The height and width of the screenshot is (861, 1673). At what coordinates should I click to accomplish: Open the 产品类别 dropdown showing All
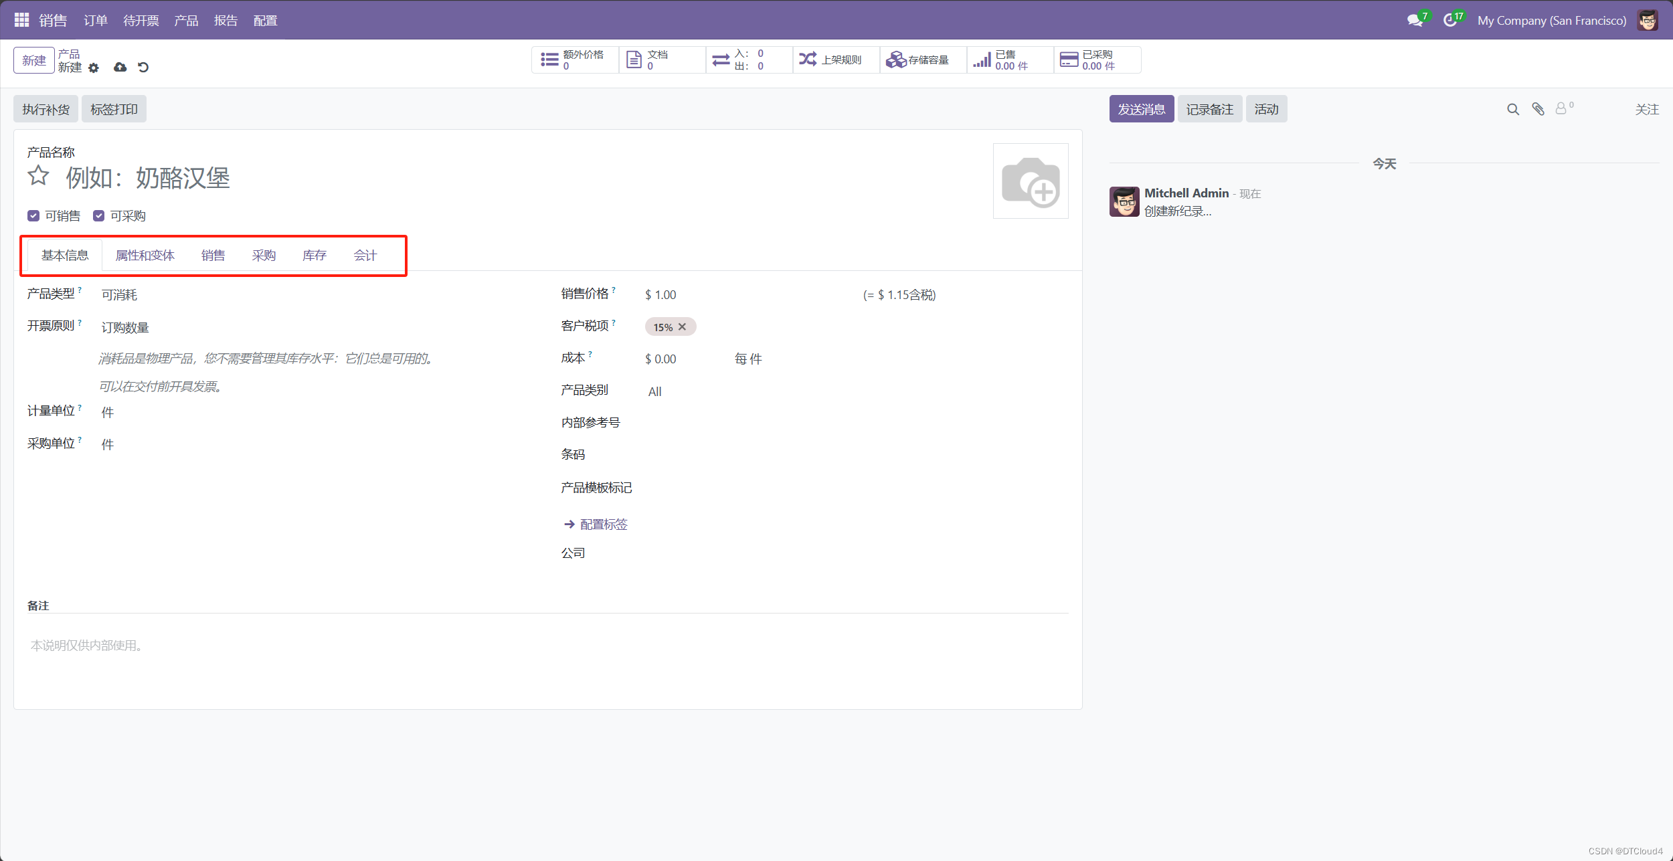654,391
